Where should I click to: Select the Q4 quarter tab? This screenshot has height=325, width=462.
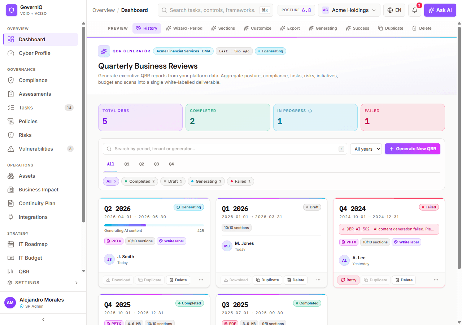171,164
